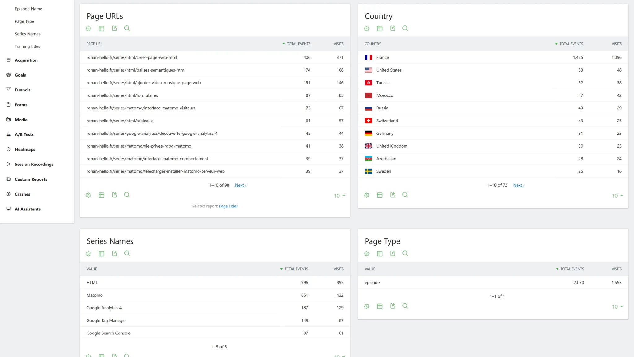Open the Custom Reports menu item
The image size is (634, 357).
[31, 179]
